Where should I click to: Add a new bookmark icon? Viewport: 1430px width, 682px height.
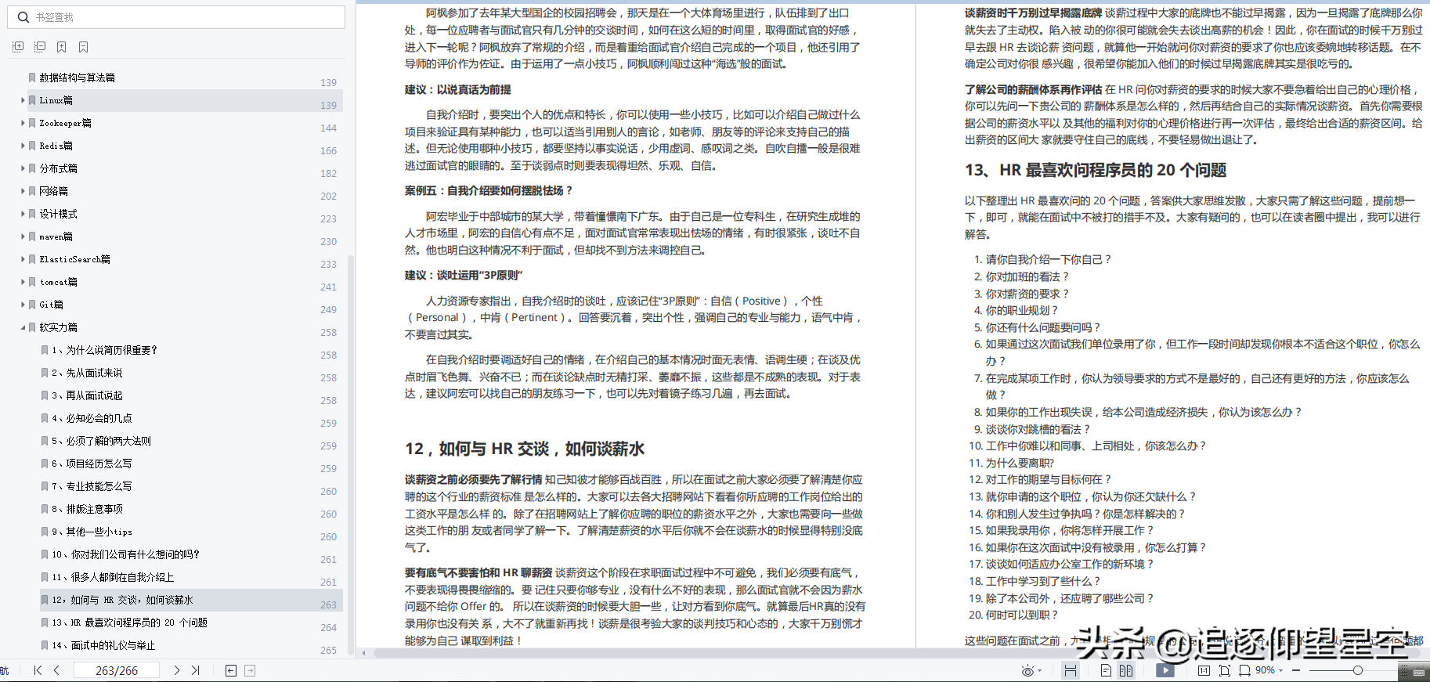pos(62,47)
